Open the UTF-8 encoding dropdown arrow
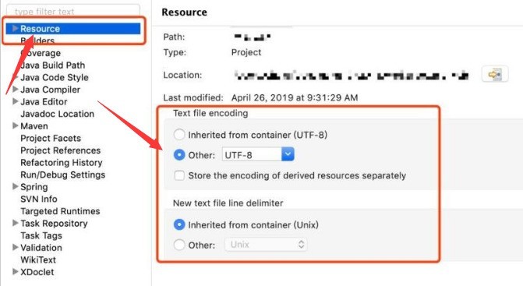Viewport: 523px width, 286px height. tap(288, 154)
